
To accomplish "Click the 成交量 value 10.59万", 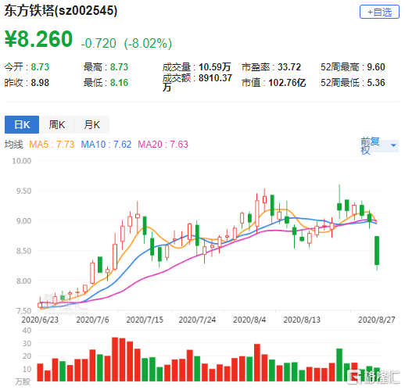I will click(215, 67).
